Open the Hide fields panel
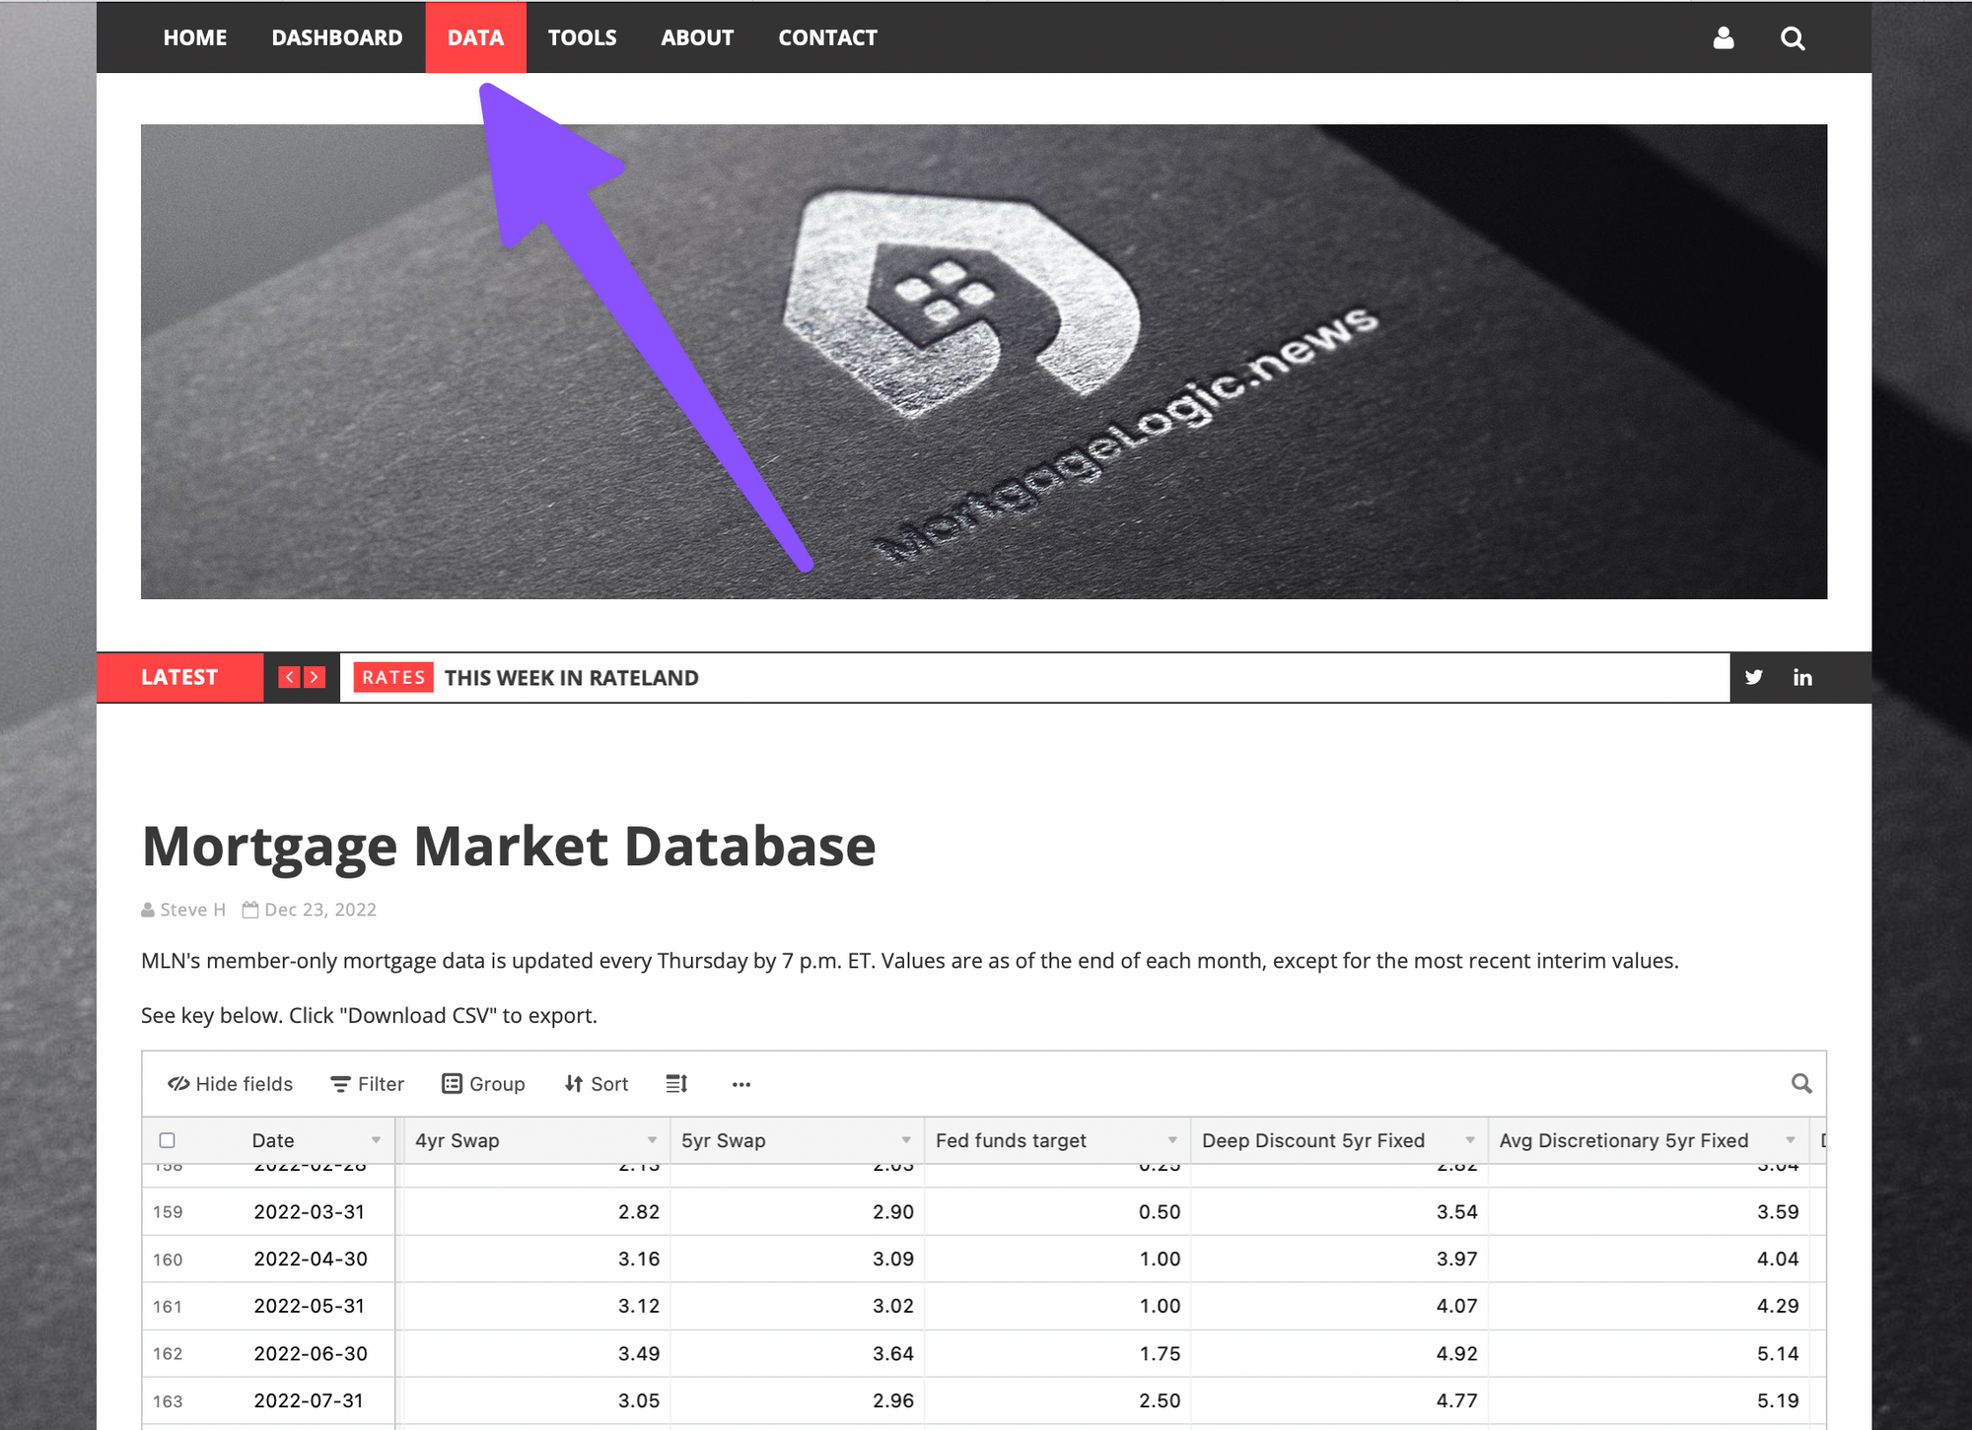This screenshot has height=1430, width=1972. (230, 1083)
